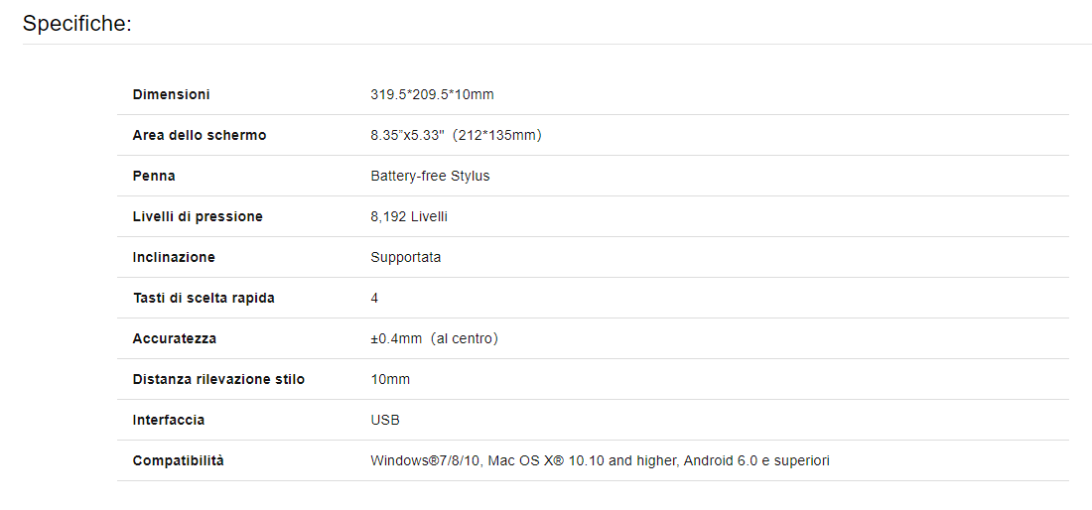
Task: Click the 8,192 Livelli value
Action: [409, 216]
